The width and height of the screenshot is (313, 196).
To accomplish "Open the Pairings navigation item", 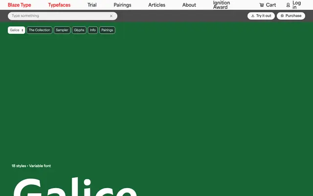I will (x=122, y=5).
